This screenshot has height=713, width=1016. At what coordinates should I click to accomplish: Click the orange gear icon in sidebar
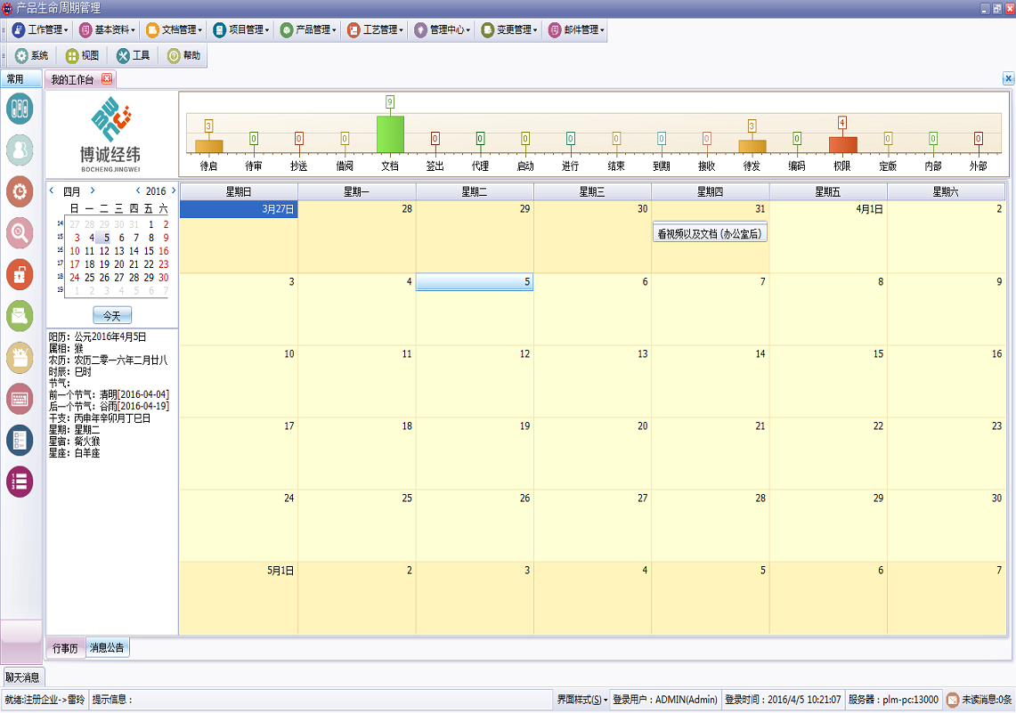pos(20,190)
